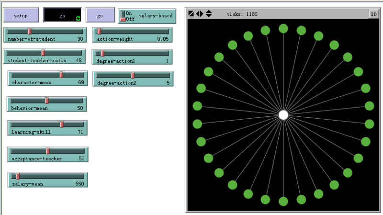Switch the view to 3D

372,14
